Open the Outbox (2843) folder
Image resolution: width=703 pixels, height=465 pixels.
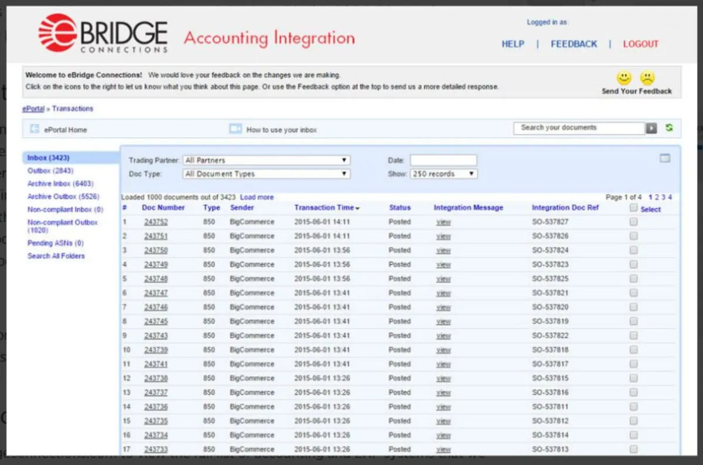click(50, 171)
